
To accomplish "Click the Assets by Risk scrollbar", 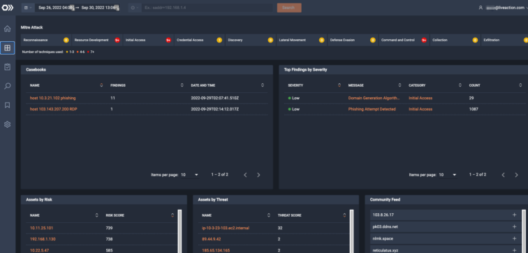I will [179, 231].
